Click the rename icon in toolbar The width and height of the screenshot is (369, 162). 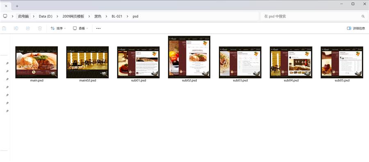[x=16, y=28]
